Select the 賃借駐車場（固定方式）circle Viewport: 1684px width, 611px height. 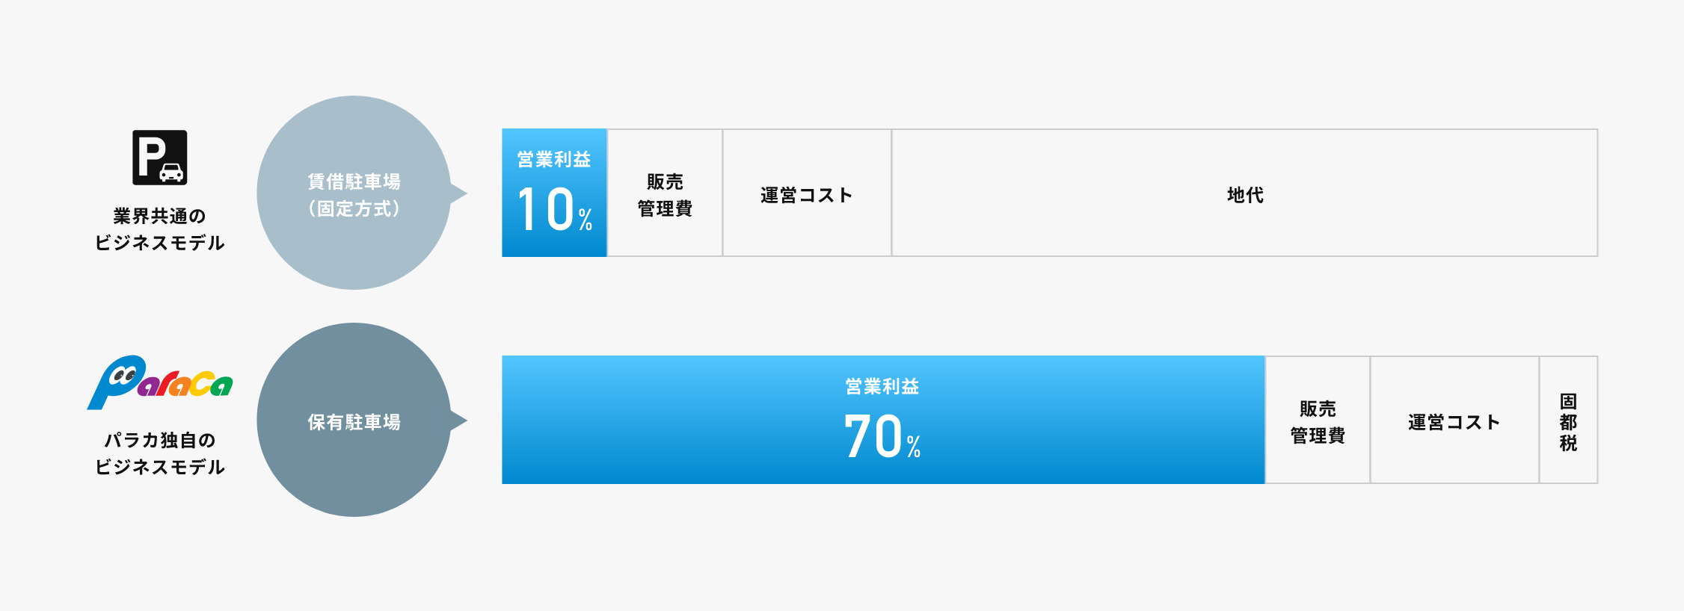[x=353, y=193]
